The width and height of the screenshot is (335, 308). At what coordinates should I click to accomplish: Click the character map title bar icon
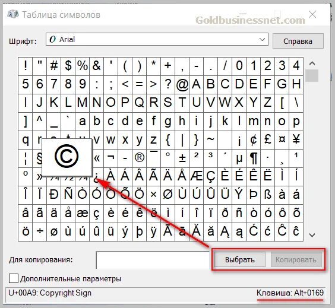[13, 14]
